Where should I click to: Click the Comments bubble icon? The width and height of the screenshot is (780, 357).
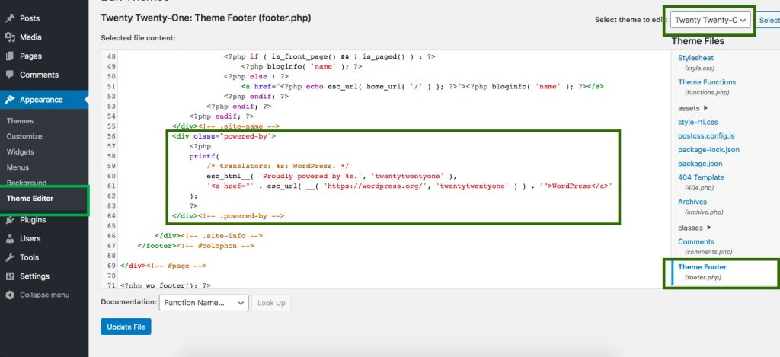click(10, 75)
